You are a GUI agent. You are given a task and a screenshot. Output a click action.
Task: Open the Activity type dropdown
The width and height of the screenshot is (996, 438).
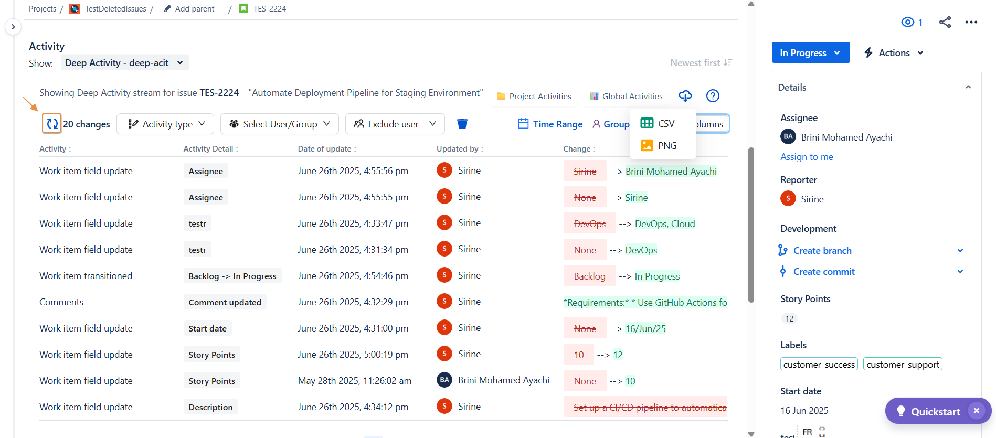click(x=165, y=124)
